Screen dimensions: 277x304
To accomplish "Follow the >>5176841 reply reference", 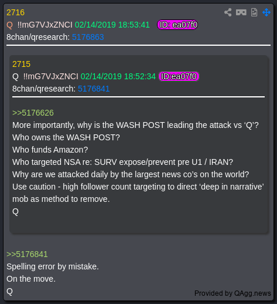I will (27, 254).
